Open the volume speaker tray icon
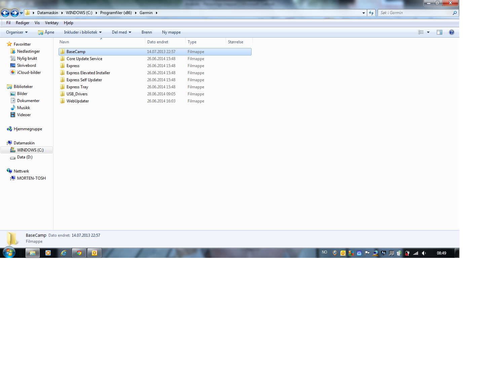The height and width of the screenshot is (370, 494). 424,253
